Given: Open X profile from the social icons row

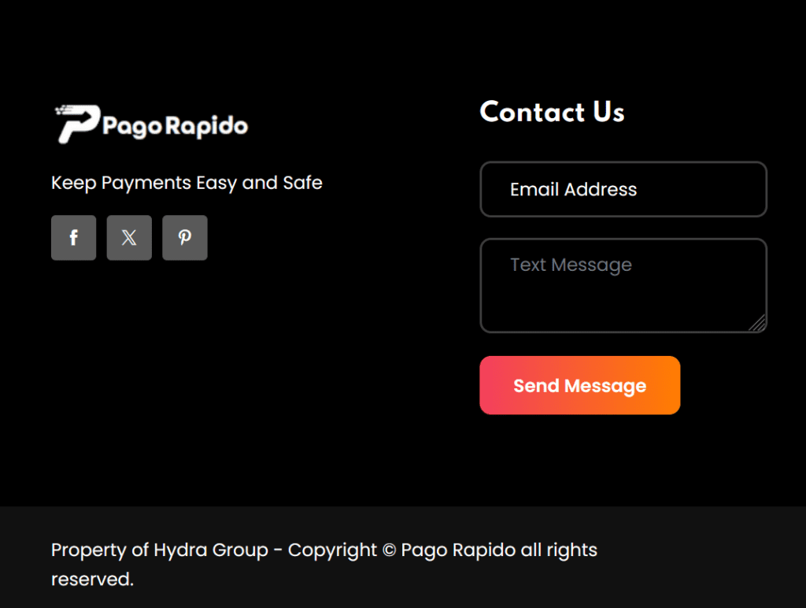Looking at the screenshot, I should point(129,237).
